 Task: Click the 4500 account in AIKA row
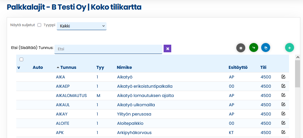[x=266, y=77]
